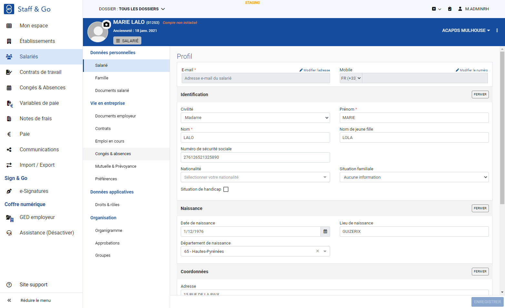Click the ENREGISTRER button
The image size is (505, 308).
click(x=487, y=302)
